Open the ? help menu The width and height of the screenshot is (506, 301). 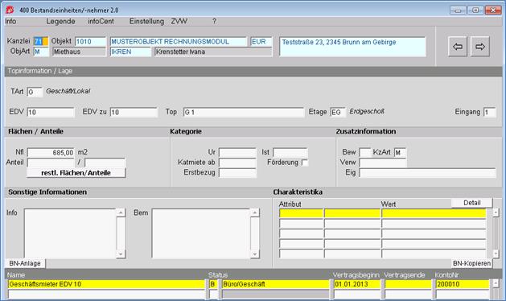214,21
